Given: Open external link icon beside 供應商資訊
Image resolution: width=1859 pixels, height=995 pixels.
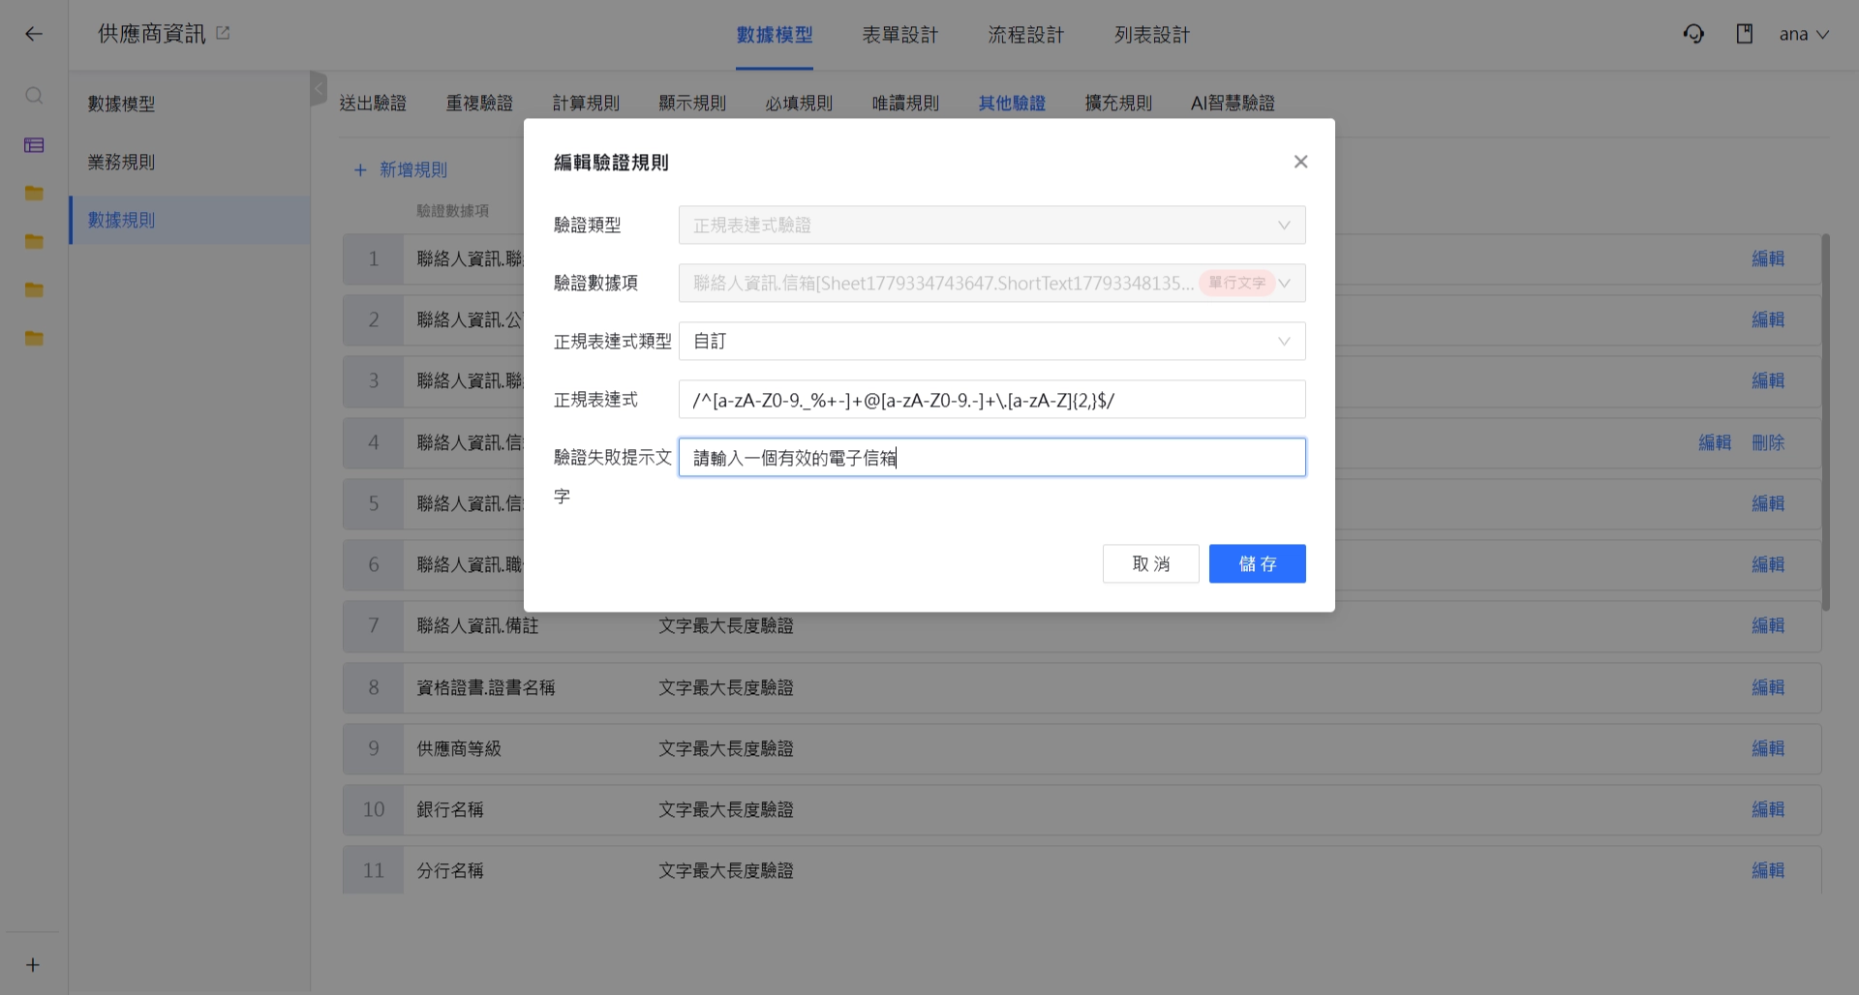Looking at the screenshot, I should click(223, 33).
